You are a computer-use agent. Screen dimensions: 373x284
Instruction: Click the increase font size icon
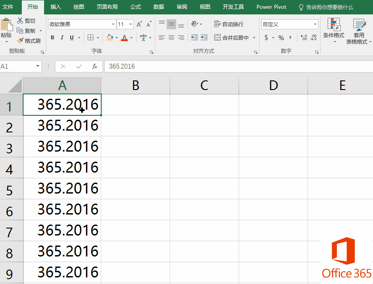point(139,24)
